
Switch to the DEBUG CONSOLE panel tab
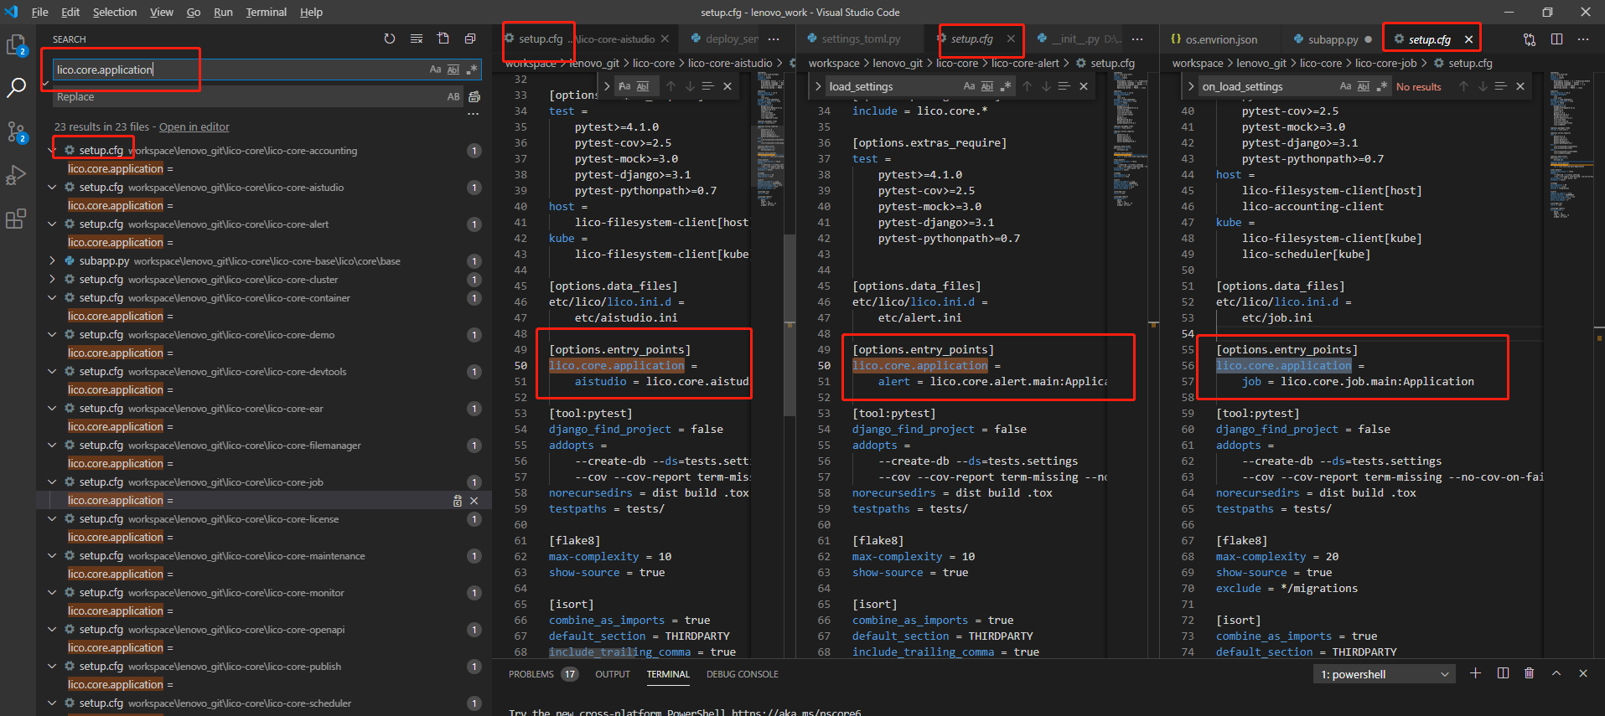pos(742,674)
